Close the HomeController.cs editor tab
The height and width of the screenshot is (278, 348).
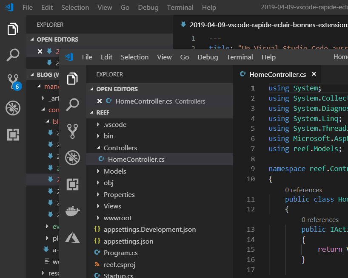pyautogui.click(x=314, y=74)
